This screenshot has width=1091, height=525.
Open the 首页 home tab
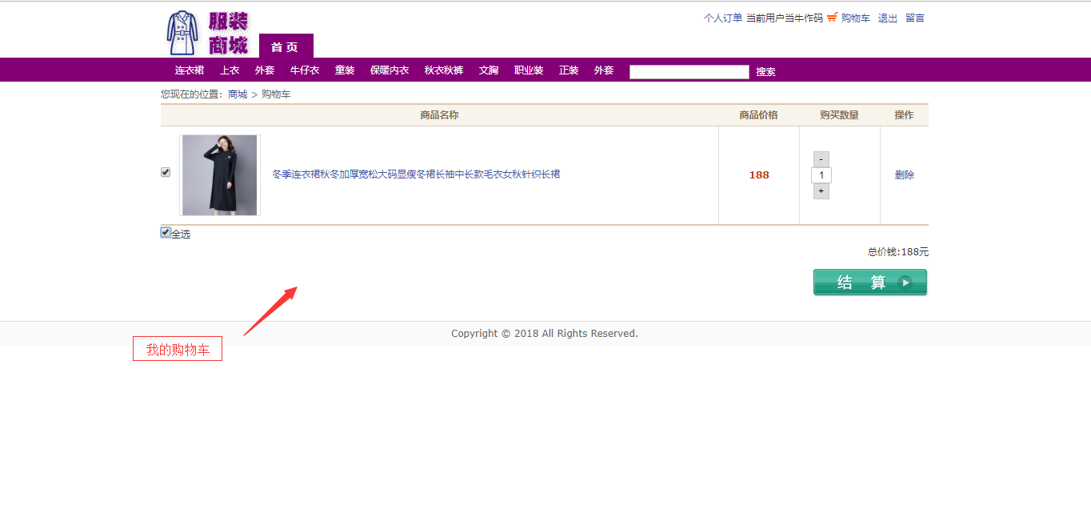coord(286,46)
